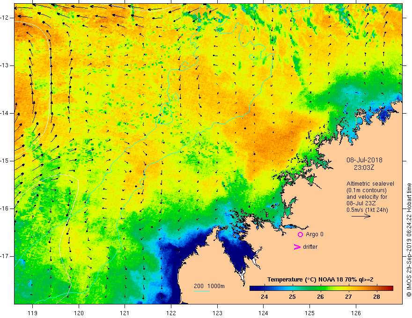Click the 'Argo 0' legend label

point(315,234)
